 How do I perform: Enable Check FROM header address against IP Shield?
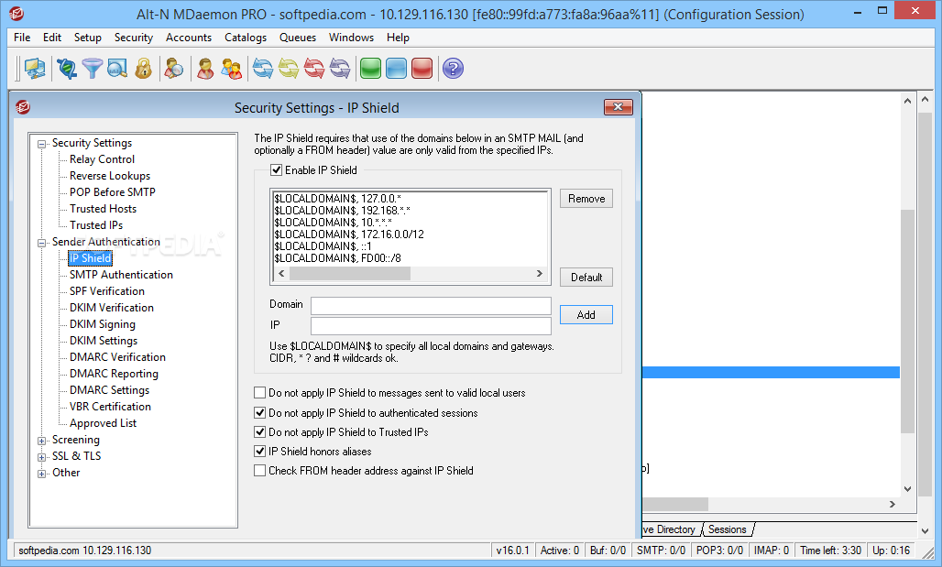pos(259,470)
